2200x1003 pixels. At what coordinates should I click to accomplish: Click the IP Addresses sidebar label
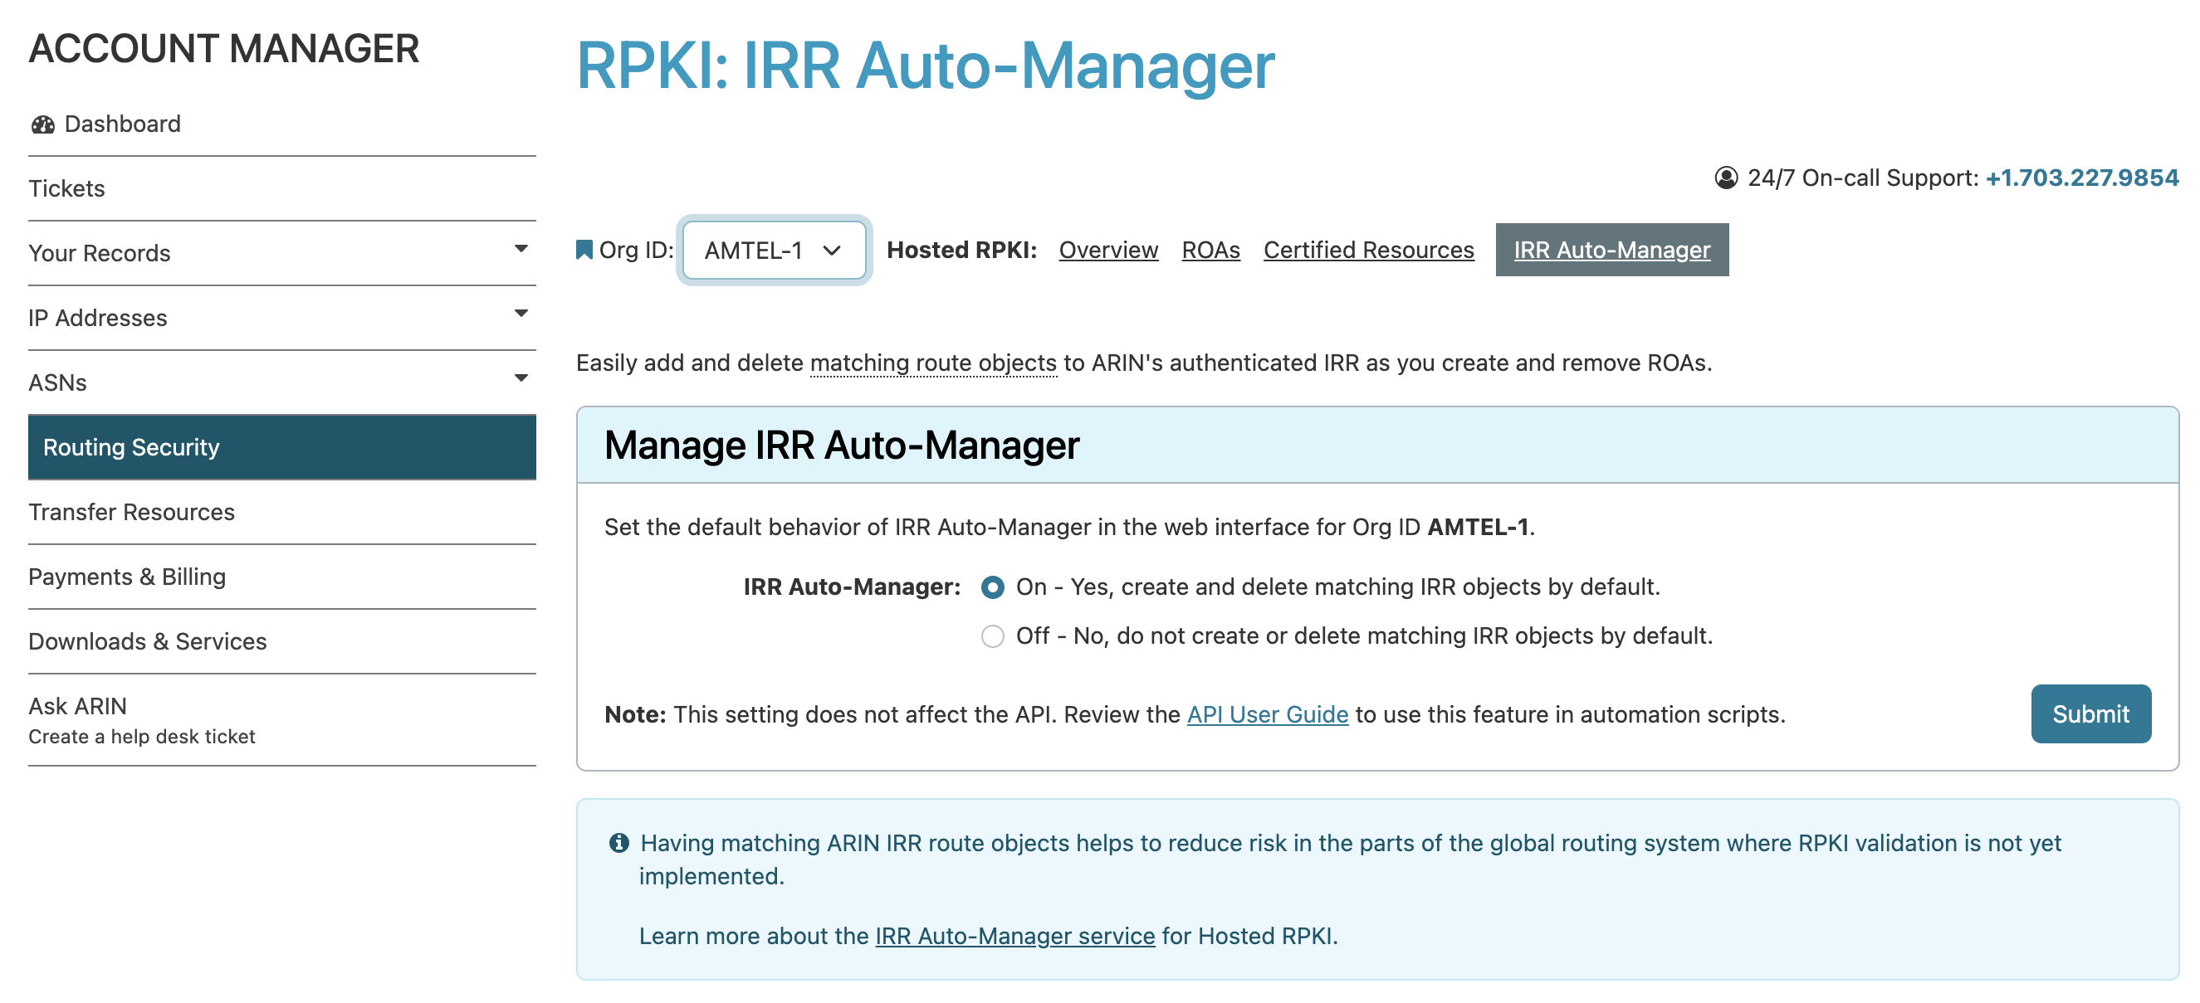97,319
